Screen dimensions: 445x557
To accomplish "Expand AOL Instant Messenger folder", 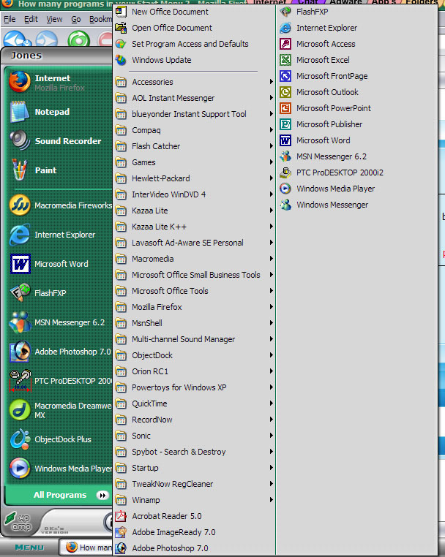I will pyautogui.click(x=194, y=98).
